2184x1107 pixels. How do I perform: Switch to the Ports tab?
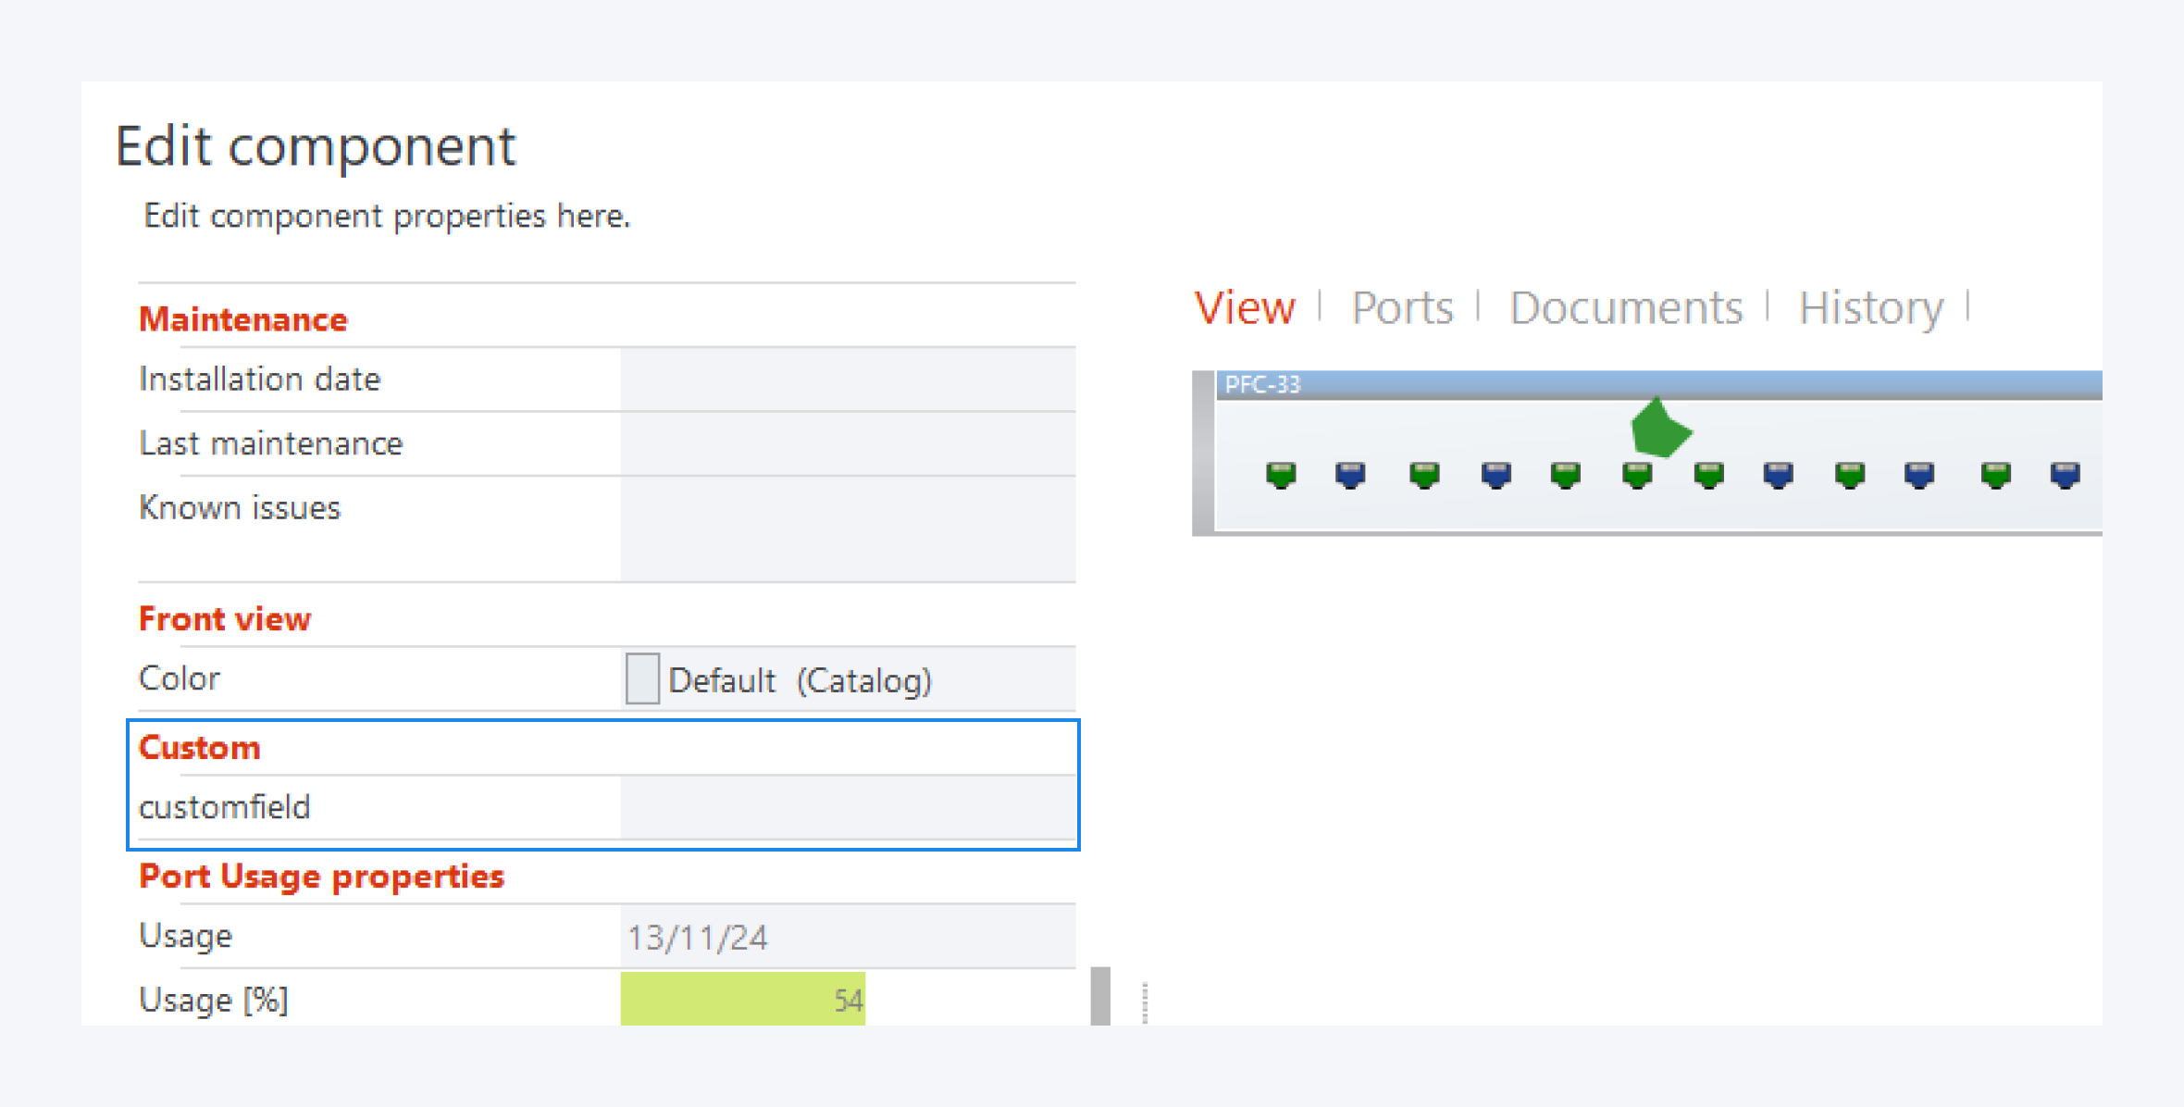point(1401,307)
